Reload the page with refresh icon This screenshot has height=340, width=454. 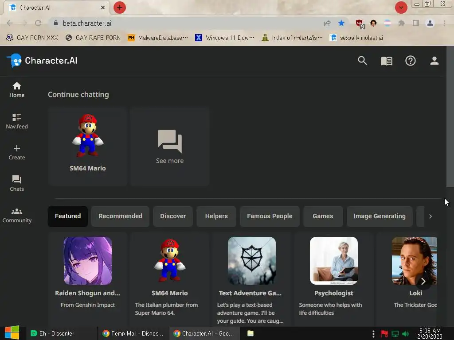(x=38, y=23)
